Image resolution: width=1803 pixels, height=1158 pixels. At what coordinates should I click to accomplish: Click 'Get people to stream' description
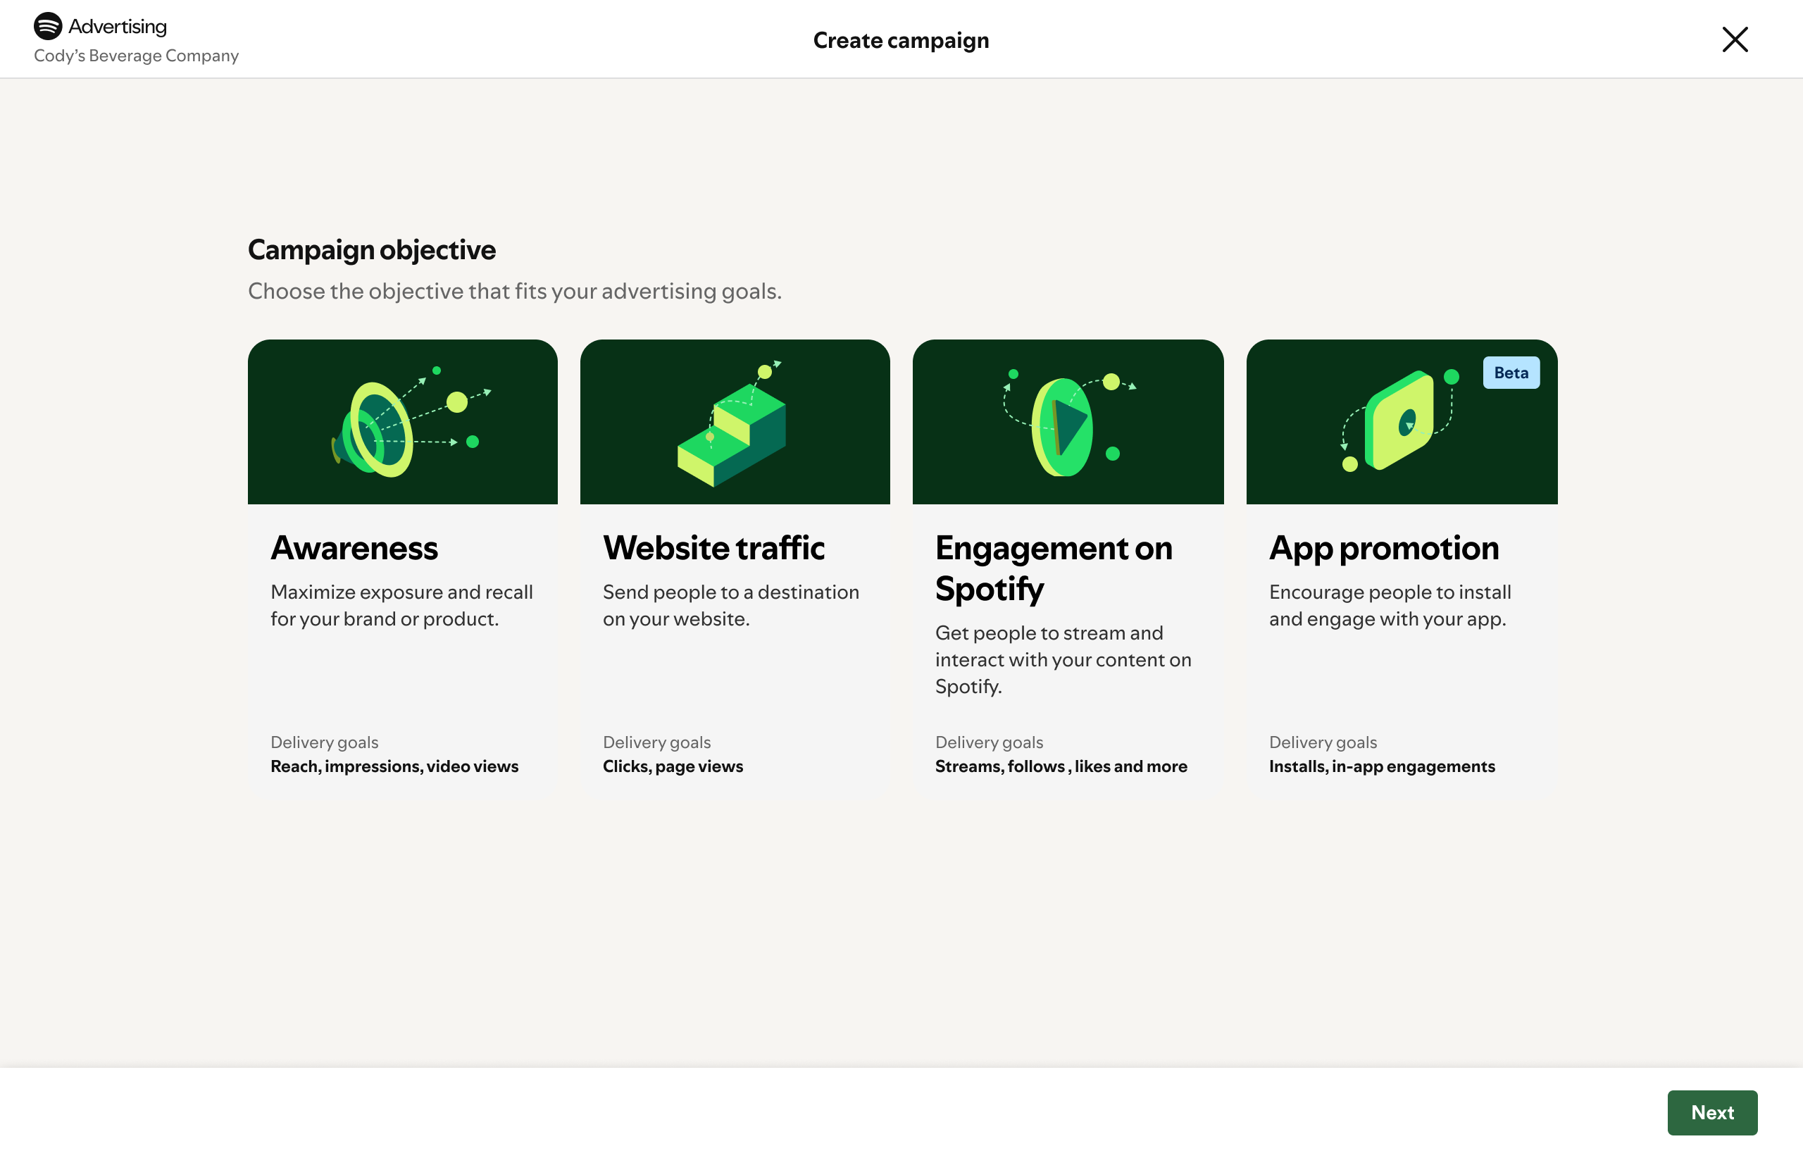pyautogui.click(x=1063, y=659)
